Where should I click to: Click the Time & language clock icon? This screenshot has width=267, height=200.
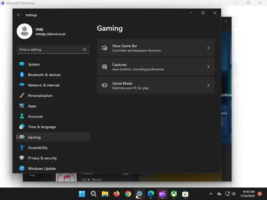[x=22, y=127]
